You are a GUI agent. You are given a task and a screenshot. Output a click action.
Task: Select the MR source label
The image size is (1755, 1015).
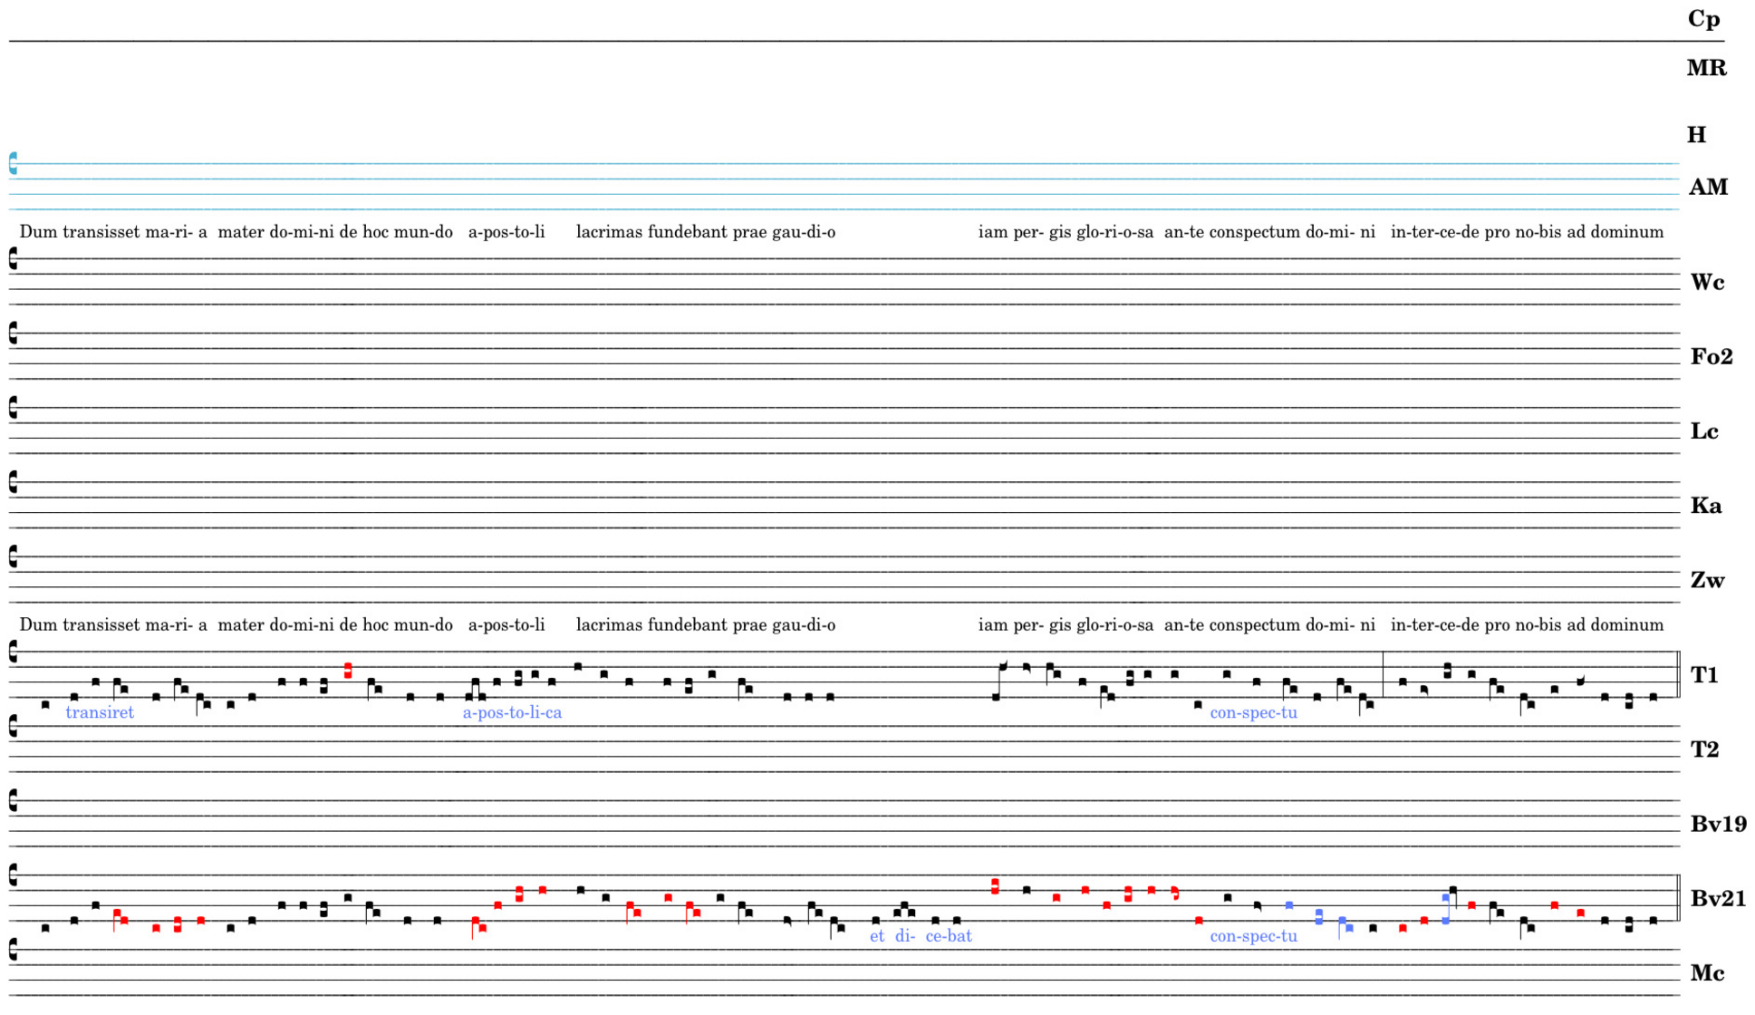[x=1706, y=68]
